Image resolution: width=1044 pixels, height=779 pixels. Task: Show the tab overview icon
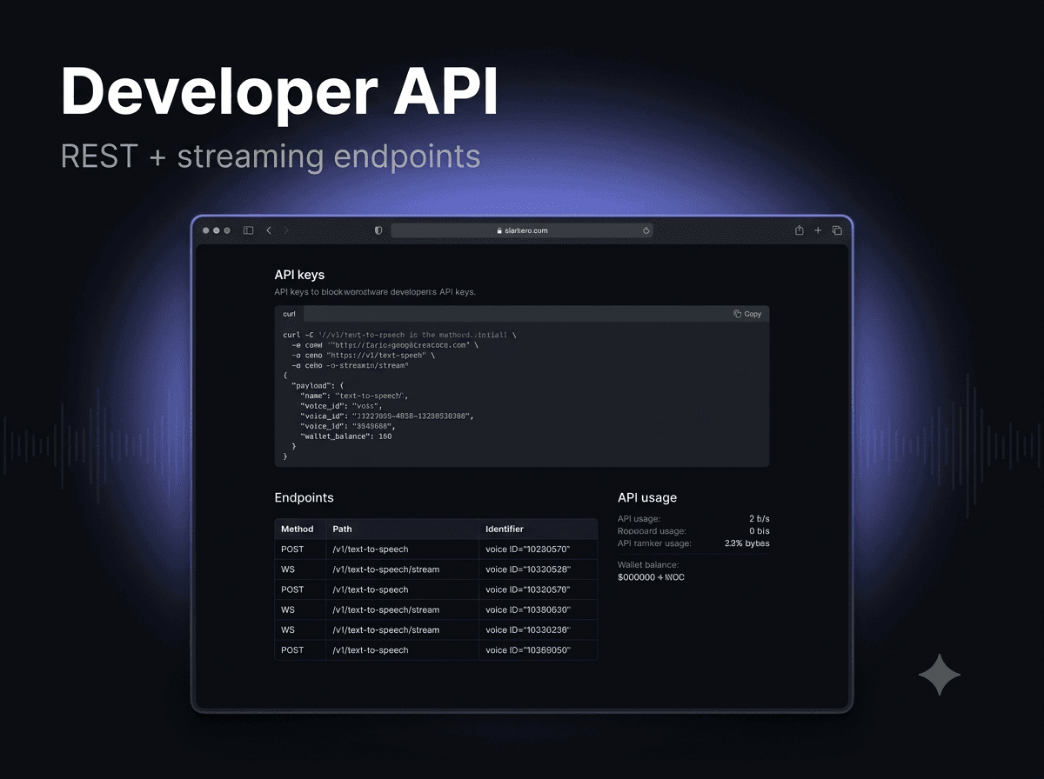tap(837, 230)
